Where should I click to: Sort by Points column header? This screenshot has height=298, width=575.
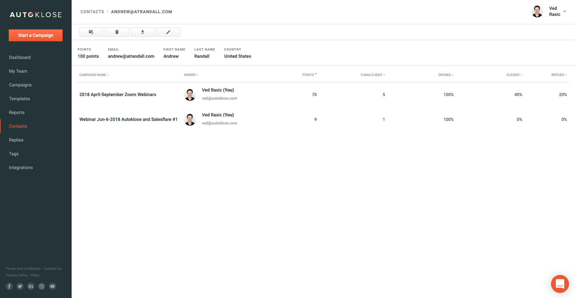(310, 75)
